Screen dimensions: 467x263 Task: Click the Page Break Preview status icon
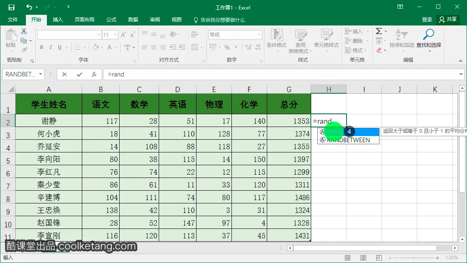coord(379,258)
